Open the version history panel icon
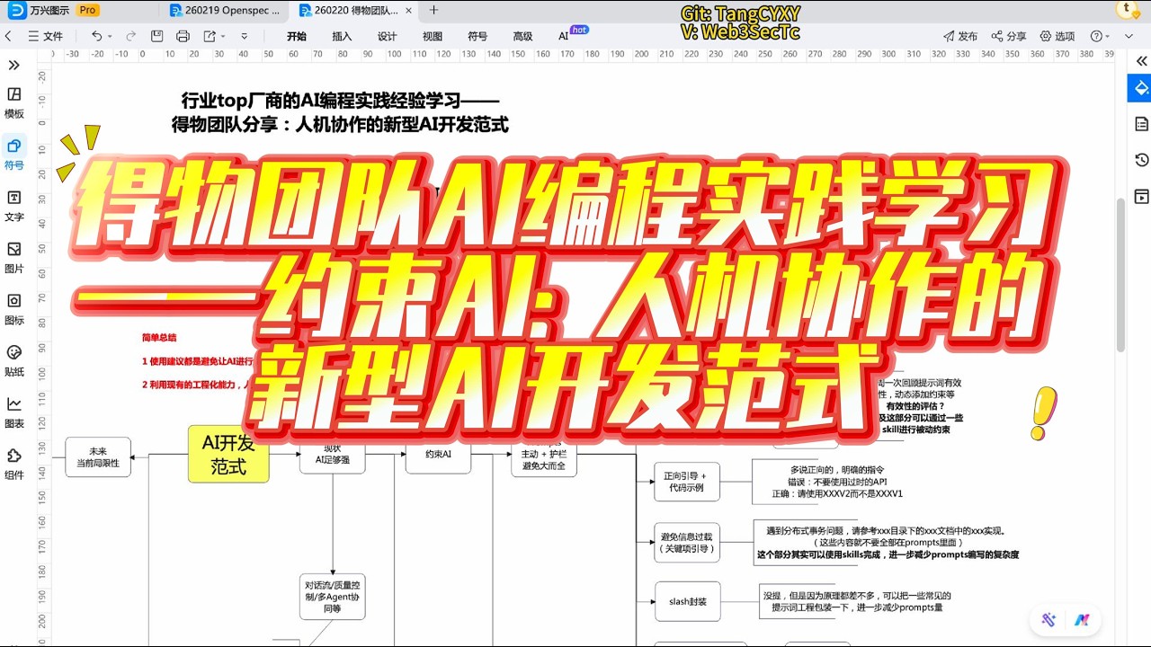This screenshot has width=1151, height=647. click(1141, 160)
